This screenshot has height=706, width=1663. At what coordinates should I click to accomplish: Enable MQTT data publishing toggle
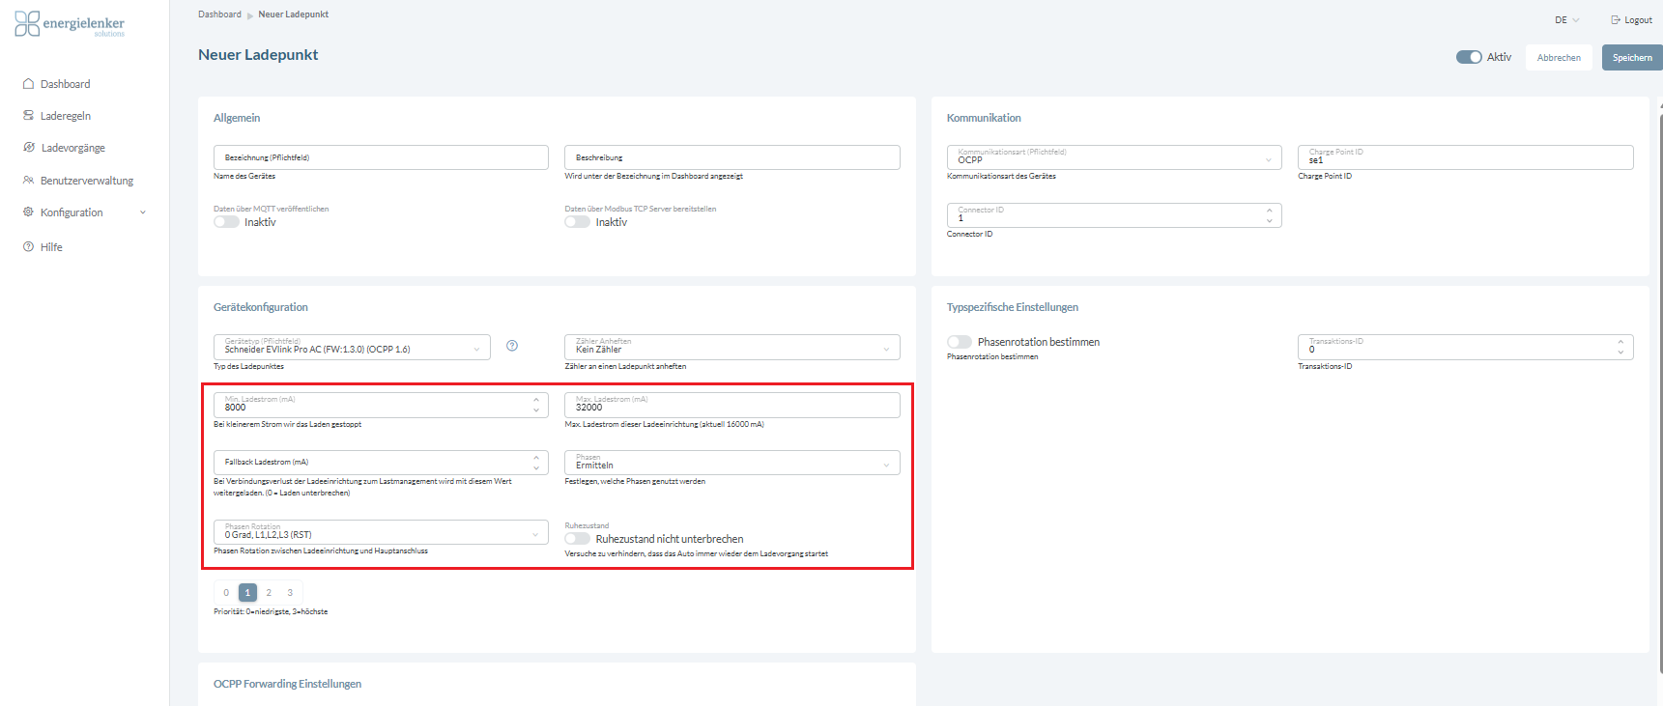coord(227,222)
